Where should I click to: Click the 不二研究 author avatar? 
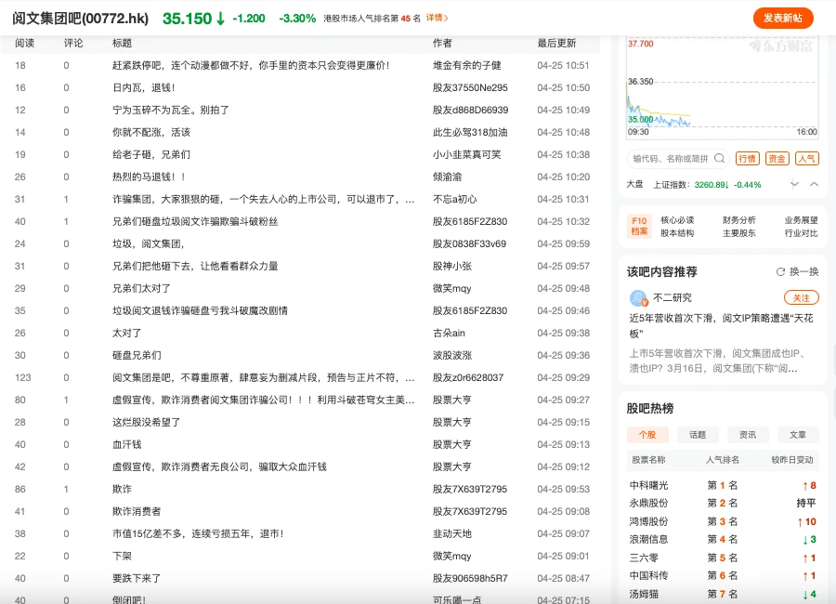(638, 298)
